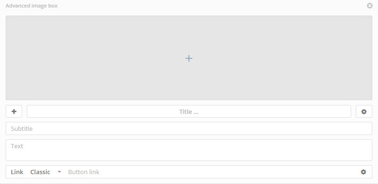Click empty area of image placeholder's left side
The image size is (378, 184).
pyautogui.click(x=60, y=58)
